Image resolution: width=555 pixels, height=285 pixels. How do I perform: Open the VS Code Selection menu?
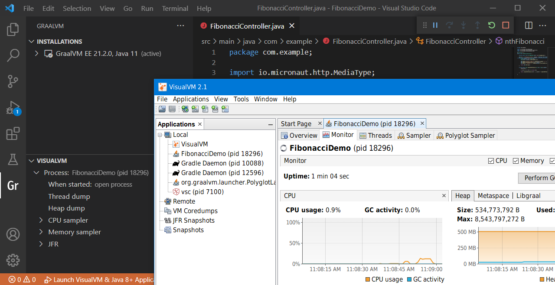pos(77,8)
